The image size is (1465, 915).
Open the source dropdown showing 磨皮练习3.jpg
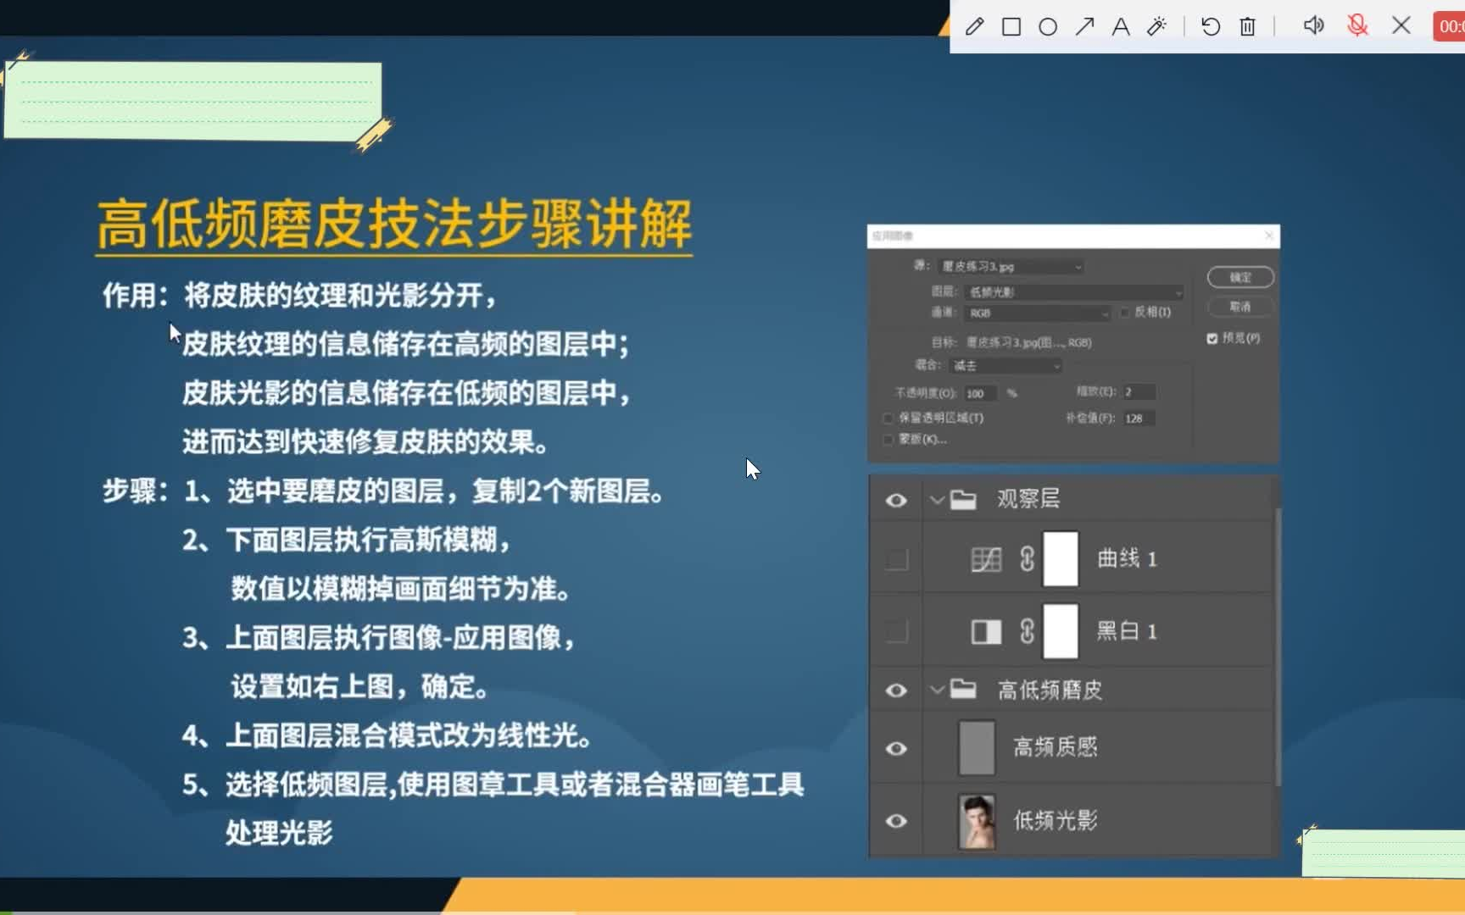click(x=1011, y=267)
